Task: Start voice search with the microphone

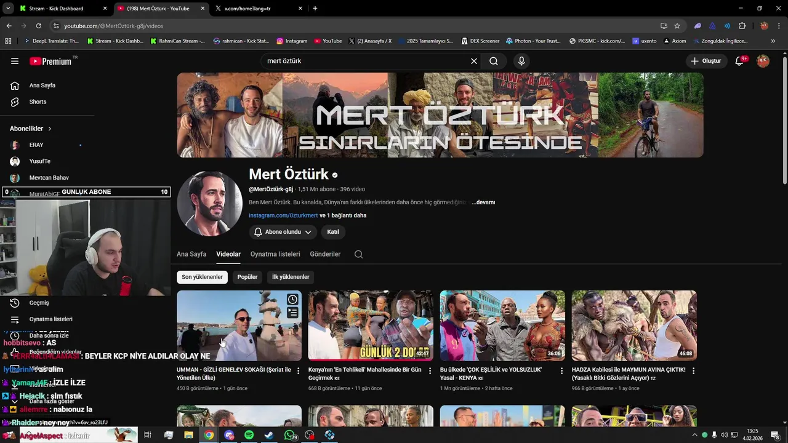Action: (x=521, y=61)
